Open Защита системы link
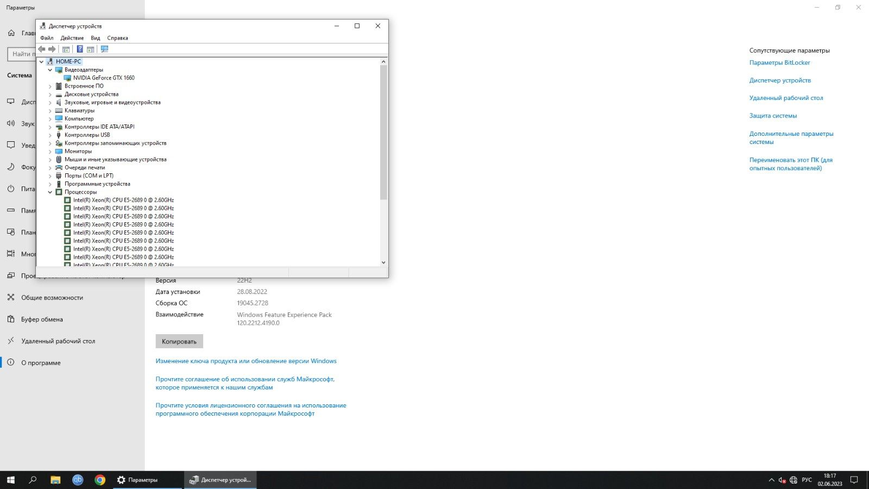 (x=773, y=116)
